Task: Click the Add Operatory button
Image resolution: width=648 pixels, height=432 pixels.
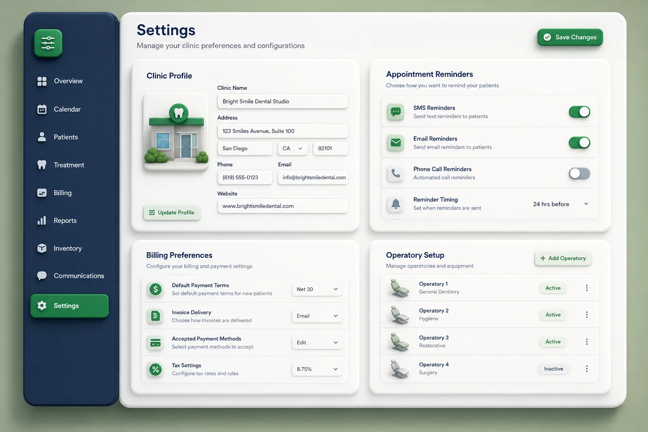Action: [563, 258]
